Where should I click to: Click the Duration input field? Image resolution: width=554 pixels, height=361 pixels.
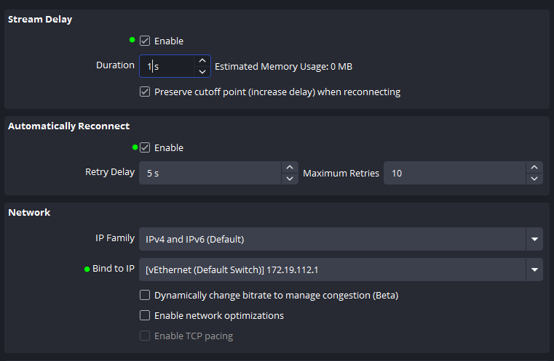[167, 66]
